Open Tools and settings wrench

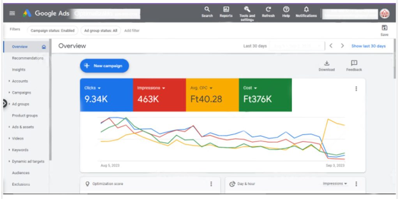(247, 9)
